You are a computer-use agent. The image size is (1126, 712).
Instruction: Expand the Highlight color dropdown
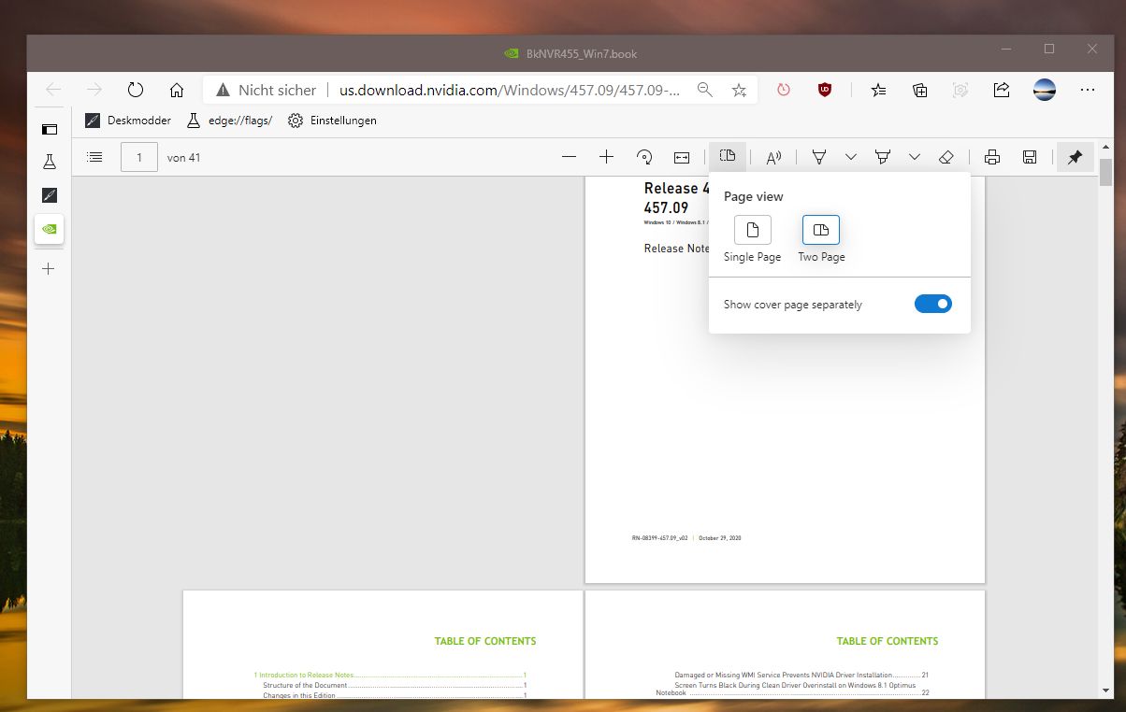(915, 157)
